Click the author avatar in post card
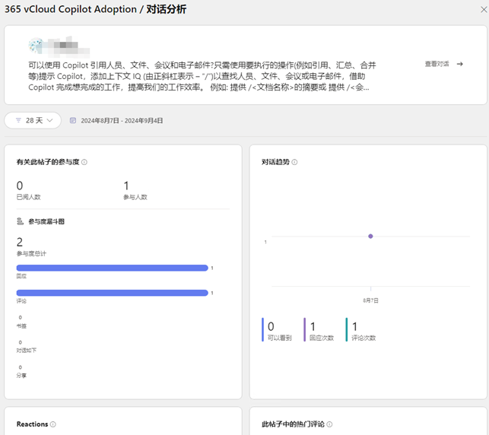This screenshot has width=489, height=435. click(36, 46)
